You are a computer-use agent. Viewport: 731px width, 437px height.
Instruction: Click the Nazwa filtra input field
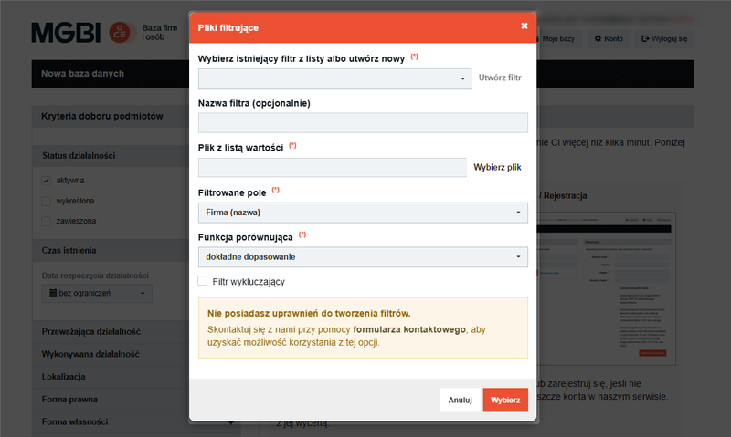363,123
